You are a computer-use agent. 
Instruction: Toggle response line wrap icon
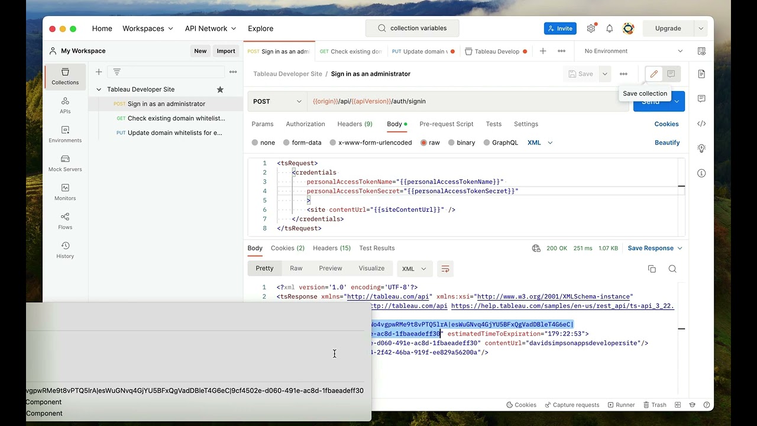pyautogui.click(x=445, y=269)
